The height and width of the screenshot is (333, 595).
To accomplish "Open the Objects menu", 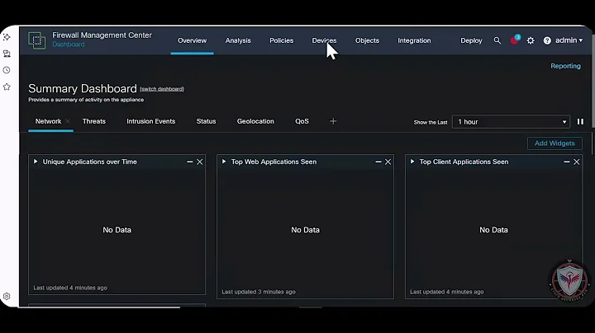I will click(x=367, y=40).
